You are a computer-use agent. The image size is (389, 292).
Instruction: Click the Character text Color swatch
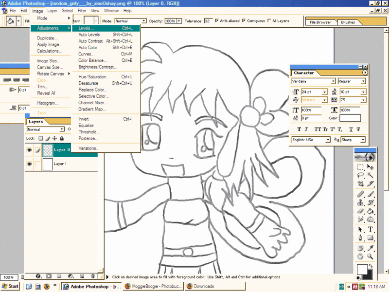click(x=350, y=118)
